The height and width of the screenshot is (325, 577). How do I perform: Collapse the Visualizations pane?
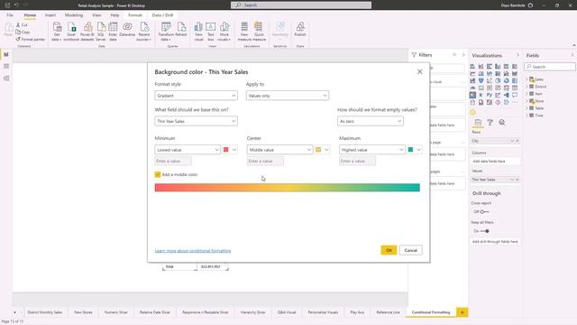coord(517,55)
